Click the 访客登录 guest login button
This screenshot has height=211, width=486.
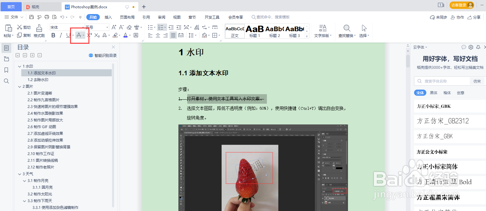coord(462,5)
